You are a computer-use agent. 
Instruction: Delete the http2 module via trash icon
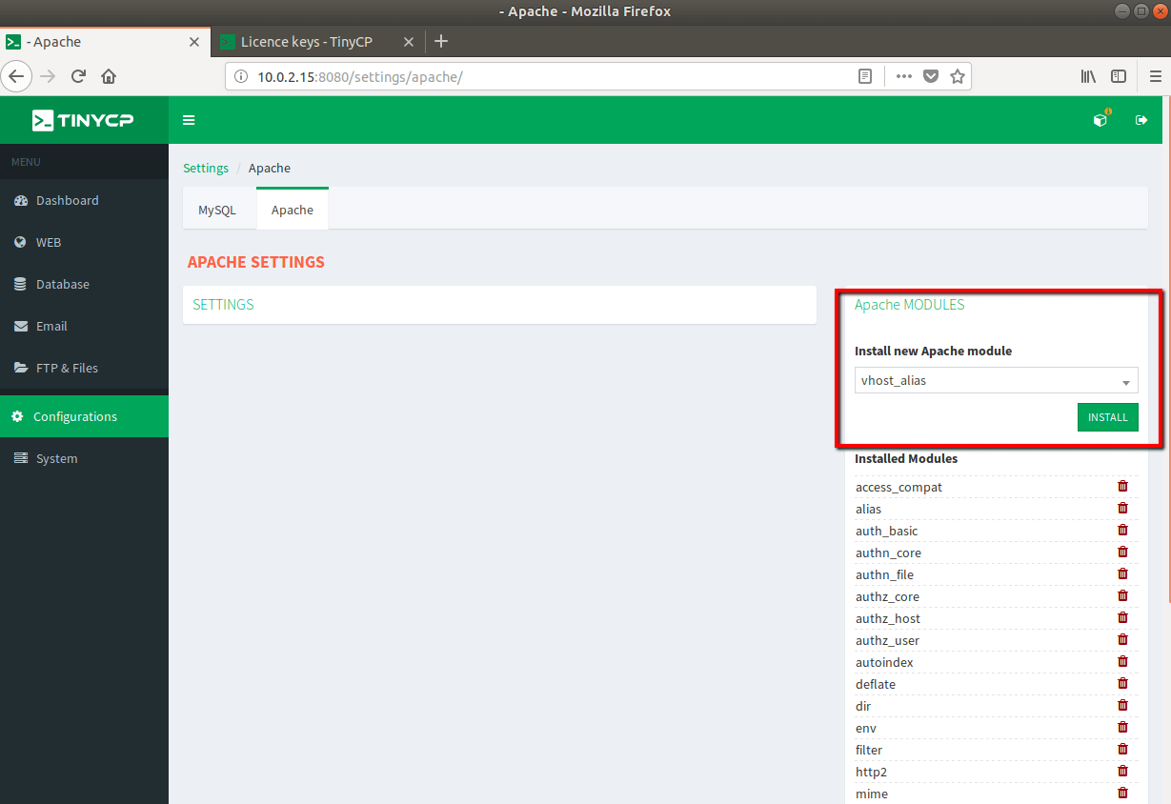[x=1122, y=772]
